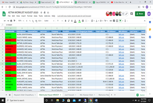The width and height of the screenshot is (153, 103).
Task: Open the font size 11 dropdown
Action: (x=60, y=21)
